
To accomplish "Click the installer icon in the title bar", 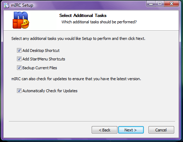I will pyautogui.click(x=6, y=5).
